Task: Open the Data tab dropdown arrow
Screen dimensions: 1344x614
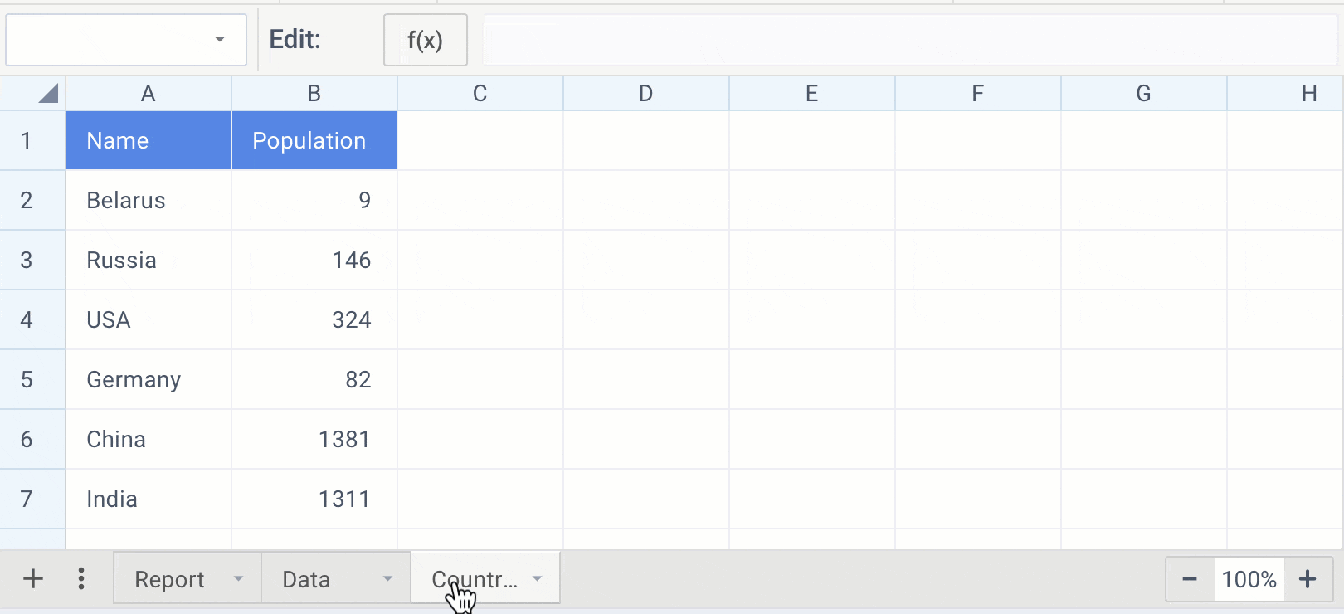Action: click(x=387, y=578)
